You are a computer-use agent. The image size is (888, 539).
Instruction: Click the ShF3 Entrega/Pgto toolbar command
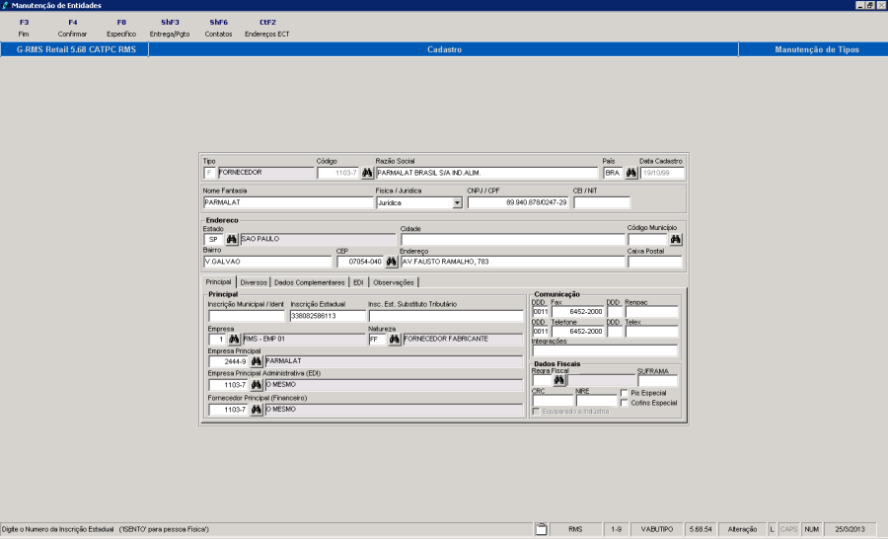click(170, 28)
